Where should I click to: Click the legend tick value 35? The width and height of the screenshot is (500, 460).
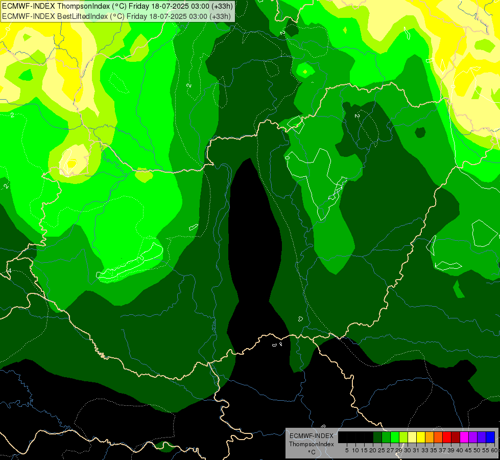(434, 450)
